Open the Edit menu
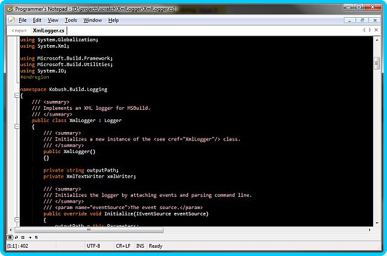The image size is (387, 256). pyautogui.click(x=37, y=20)
